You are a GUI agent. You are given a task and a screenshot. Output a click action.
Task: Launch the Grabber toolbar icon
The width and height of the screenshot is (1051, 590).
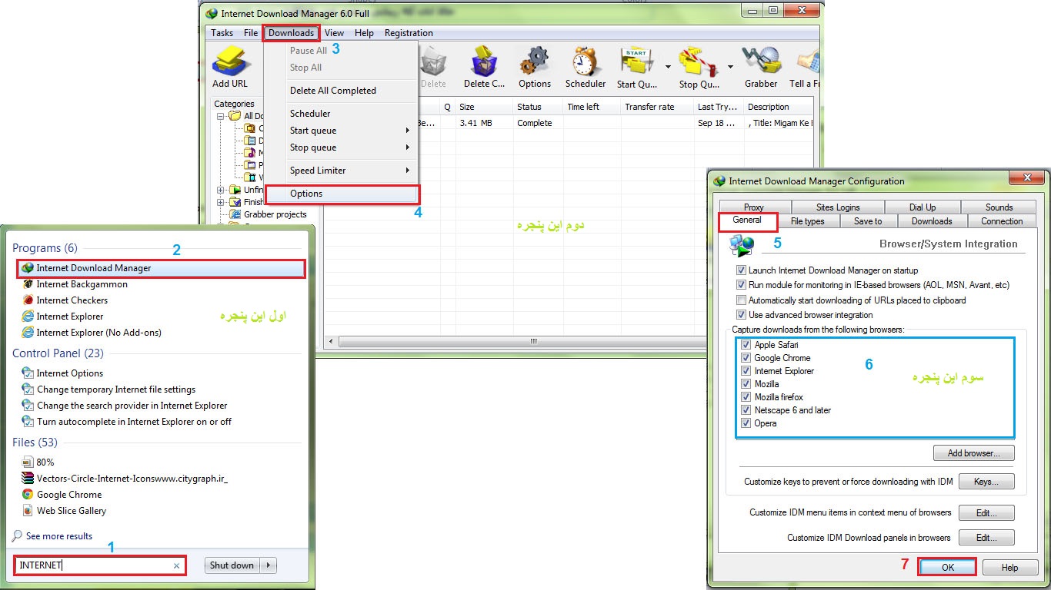click(760, 61)
